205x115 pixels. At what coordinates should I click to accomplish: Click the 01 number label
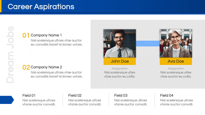click(26, 35)
